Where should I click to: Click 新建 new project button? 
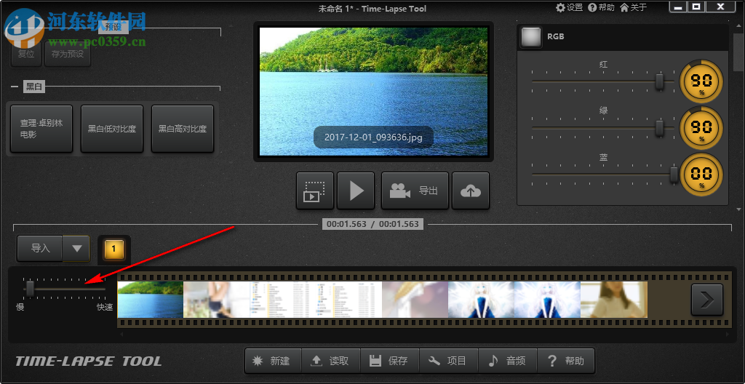click(274, 361)
